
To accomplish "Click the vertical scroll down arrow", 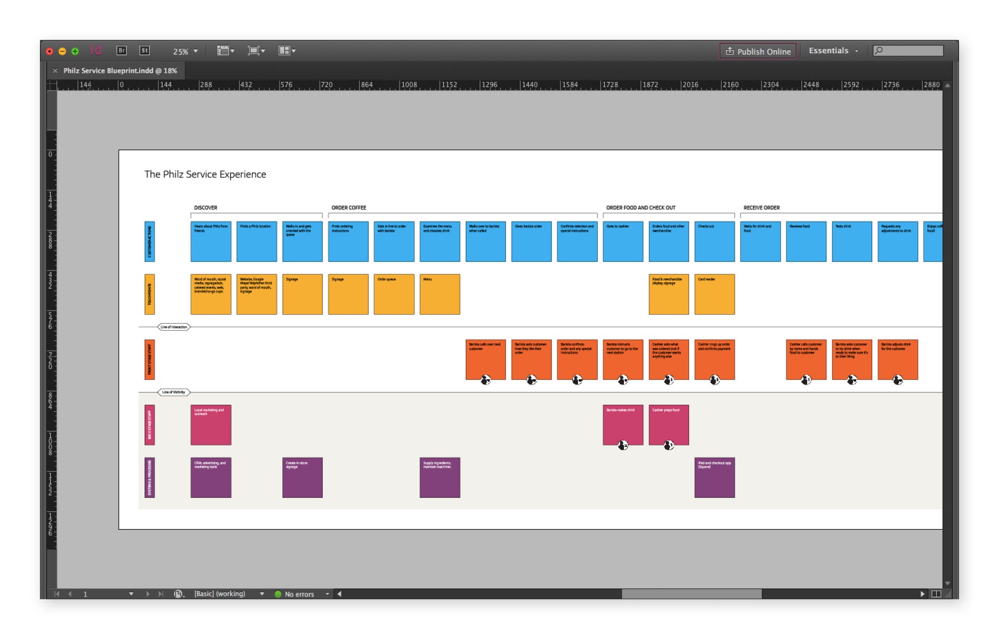I will click(947, 583).
